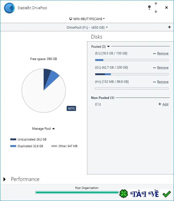Image resolution: width=174 pixels, height=201 pixels.
Task: Expand the Performance section
Action: 5,179
